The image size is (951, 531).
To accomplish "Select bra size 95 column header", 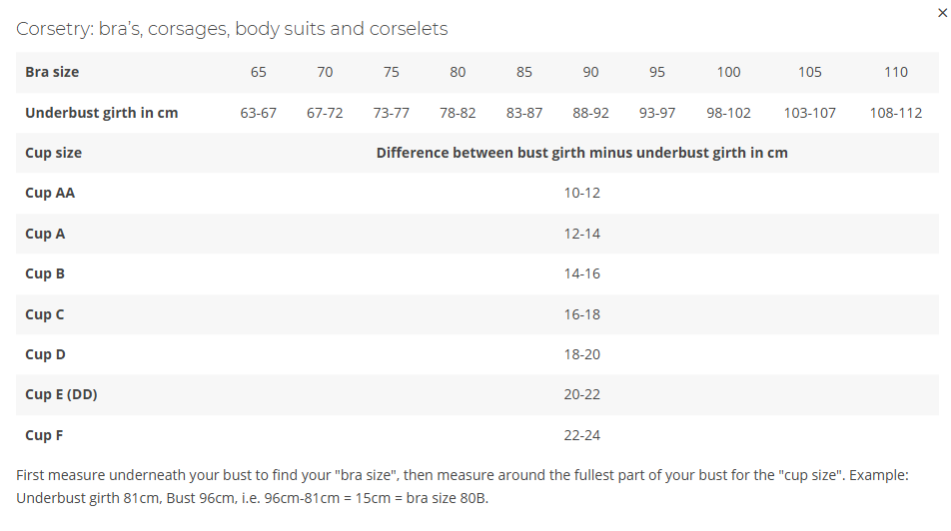I will click(x=657, y=72).
